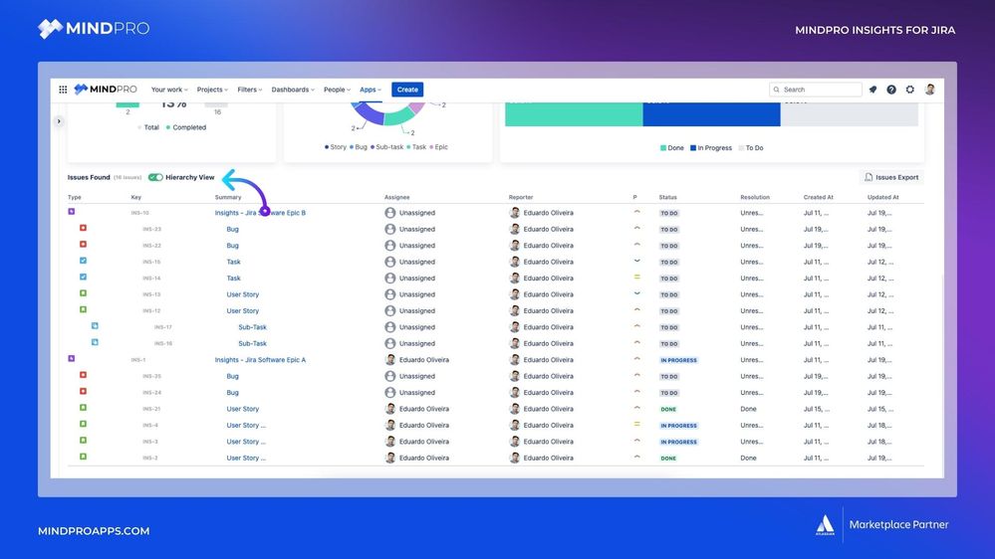
Task: Open Insights - Jira Software Epic A link
Action: [260, 360]
